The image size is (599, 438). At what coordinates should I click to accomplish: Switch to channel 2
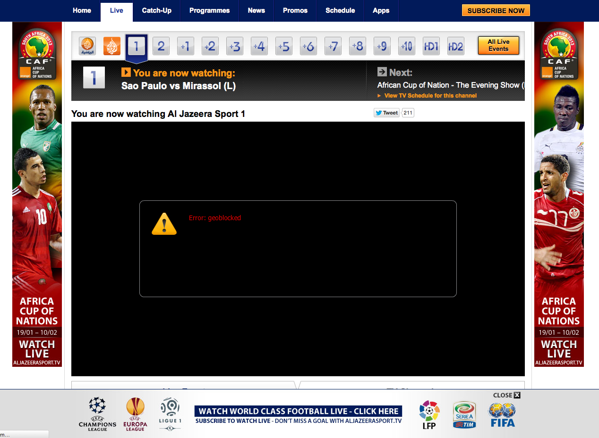pos(161,46)
